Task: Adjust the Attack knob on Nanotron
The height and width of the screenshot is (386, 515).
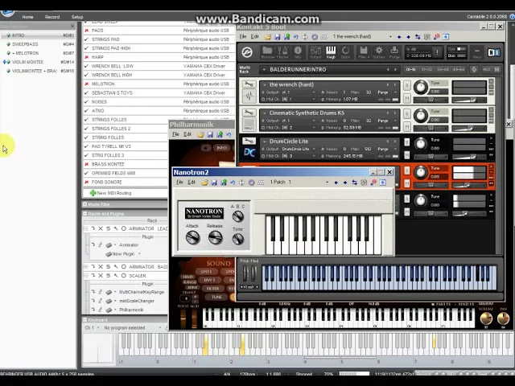Action: coord(193,237)
